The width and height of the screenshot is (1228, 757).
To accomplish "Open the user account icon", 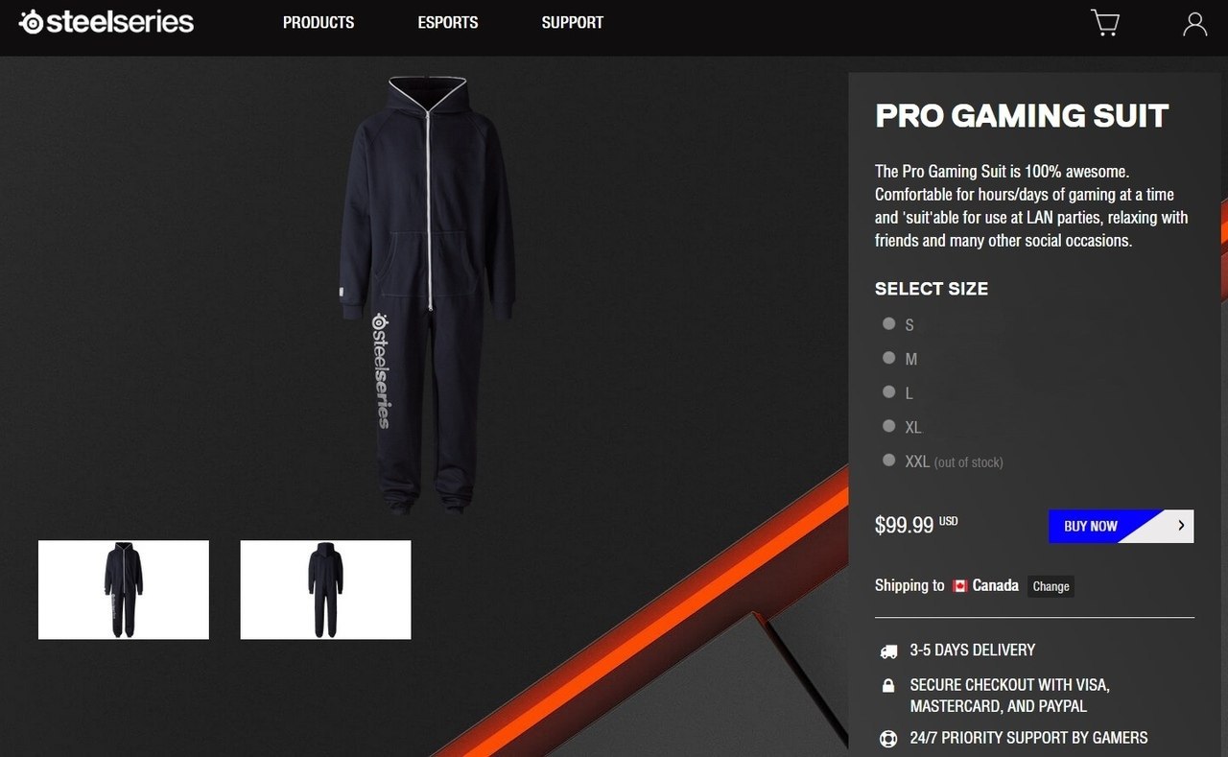I will pyautogui.click(x=1194, y=24).
